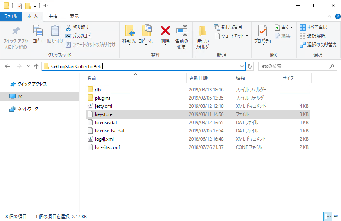Screen dimensions: 341x221
Task: Open the Copy to folder button
Action: 145,35
